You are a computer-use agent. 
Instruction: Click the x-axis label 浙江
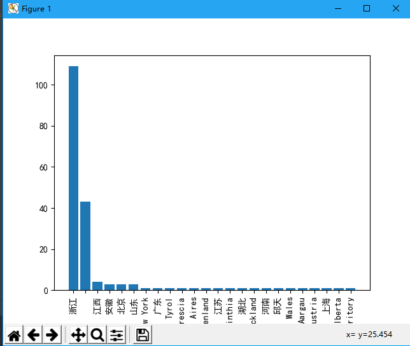[73, 307]
